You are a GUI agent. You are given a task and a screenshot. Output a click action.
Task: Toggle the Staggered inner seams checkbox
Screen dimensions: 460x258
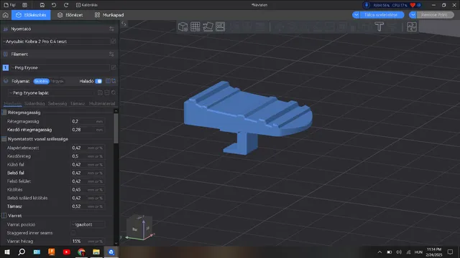(x=73, y=233)
